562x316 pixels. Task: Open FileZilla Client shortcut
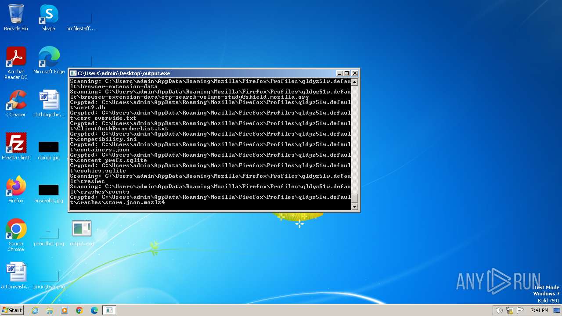point(16,147)
